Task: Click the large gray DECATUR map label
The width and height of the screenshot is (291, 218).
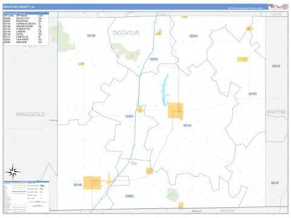Action: pos(126,33)
